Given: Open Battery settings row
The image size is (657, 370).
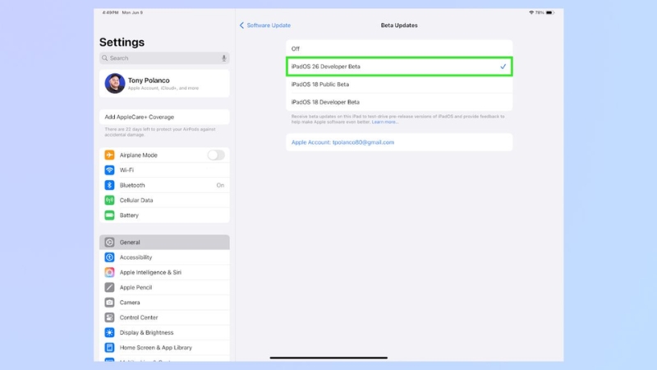Looking at the screenshot, I should pyautogui.click(x=164, y=215).
